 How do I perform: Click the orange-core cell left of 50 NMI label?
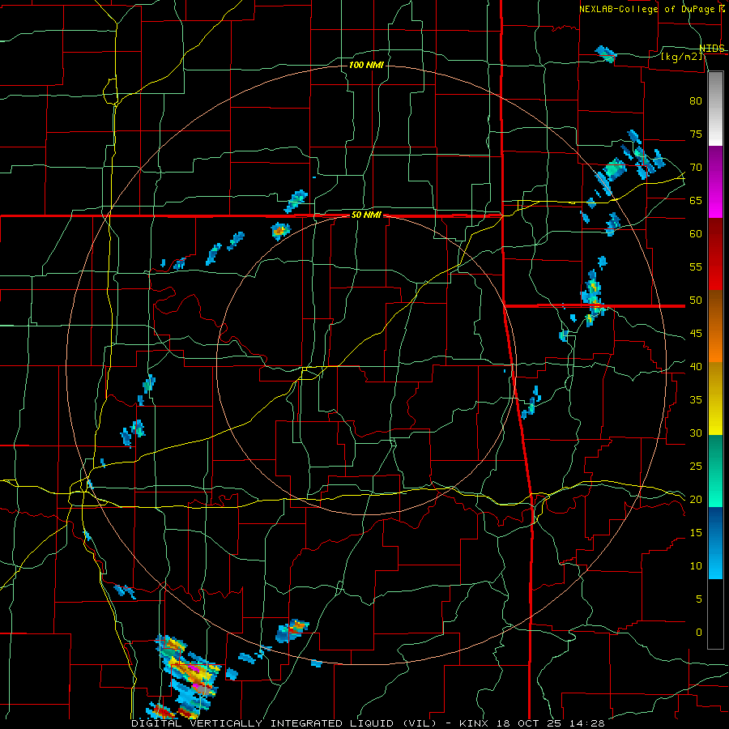280,230
